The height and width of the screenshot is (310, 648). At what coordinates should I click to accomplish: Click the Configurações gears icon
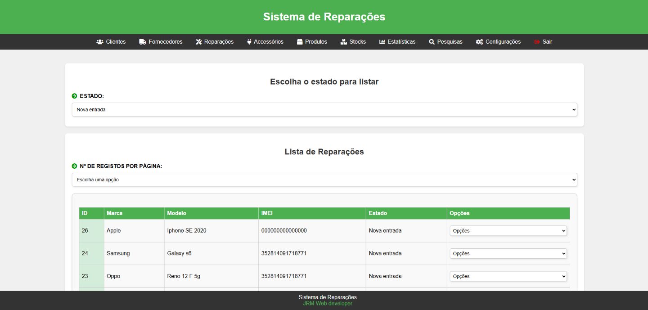(x=479, y=42)
